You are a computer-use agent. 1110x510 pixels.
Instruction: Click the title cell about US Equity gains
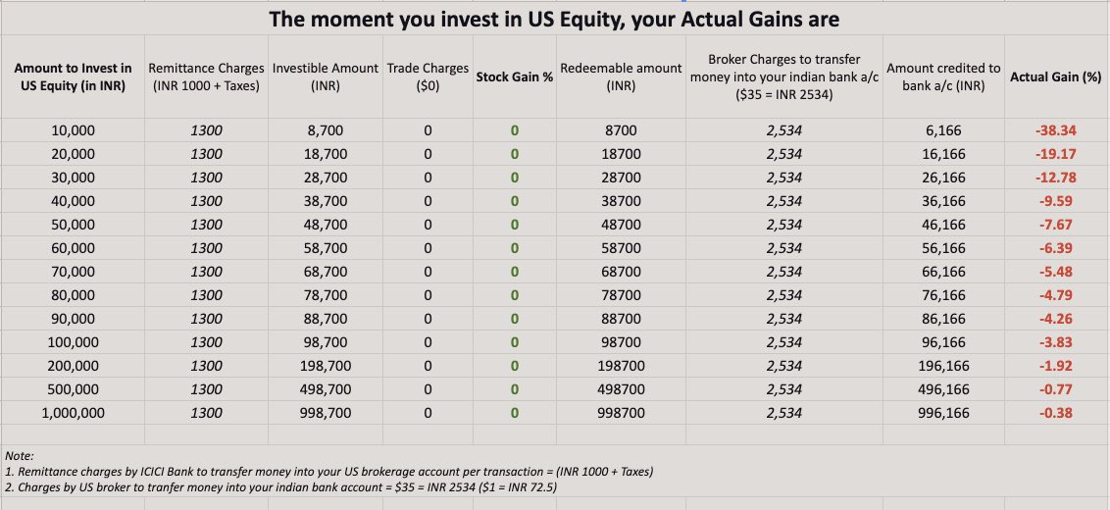point(555,19)
